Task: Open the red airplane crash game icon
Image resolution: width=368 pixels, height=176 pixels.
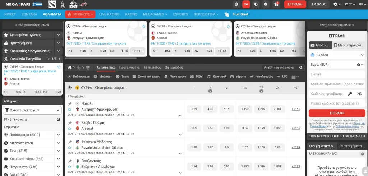Action: pos(83,4)
